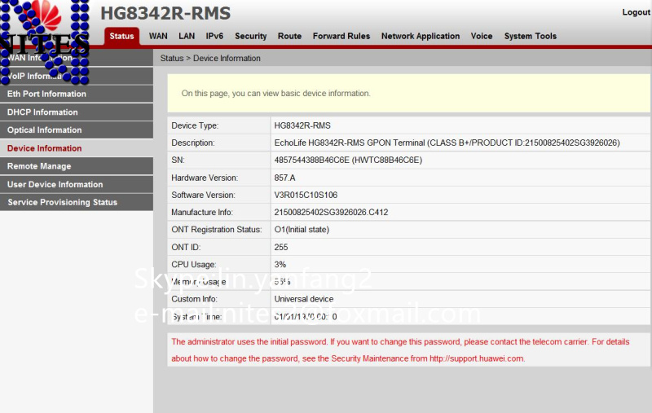Open the LAN tab
652x413 pixels.
tap(187, 36)
